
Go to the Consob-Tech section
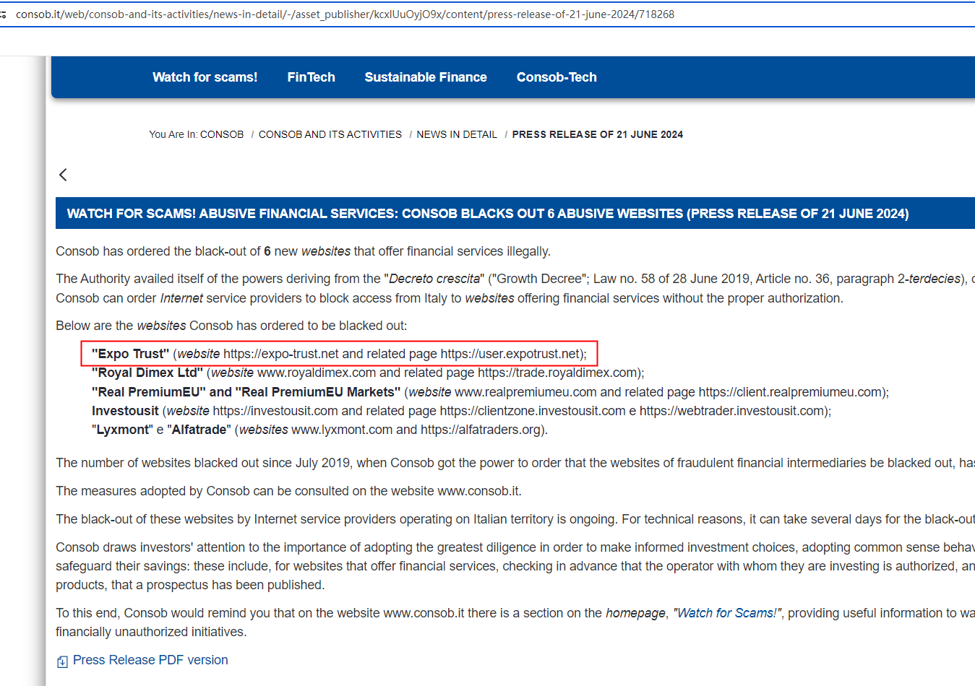(557, 77)
